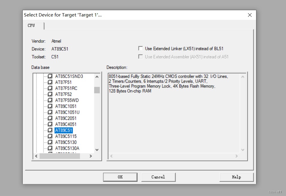Choose AT87F51RC from the database
Screen dimensions: 286x196
click(x=66, y=88)
